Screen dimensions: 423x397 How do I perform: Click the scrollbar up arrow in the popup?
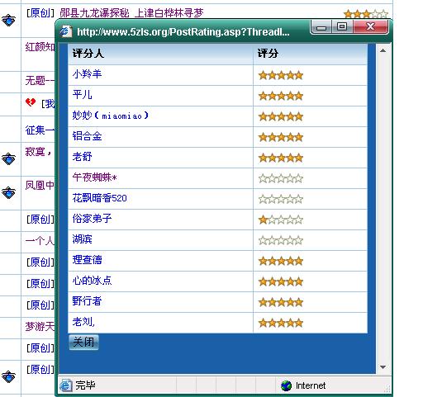click(383, 50)
